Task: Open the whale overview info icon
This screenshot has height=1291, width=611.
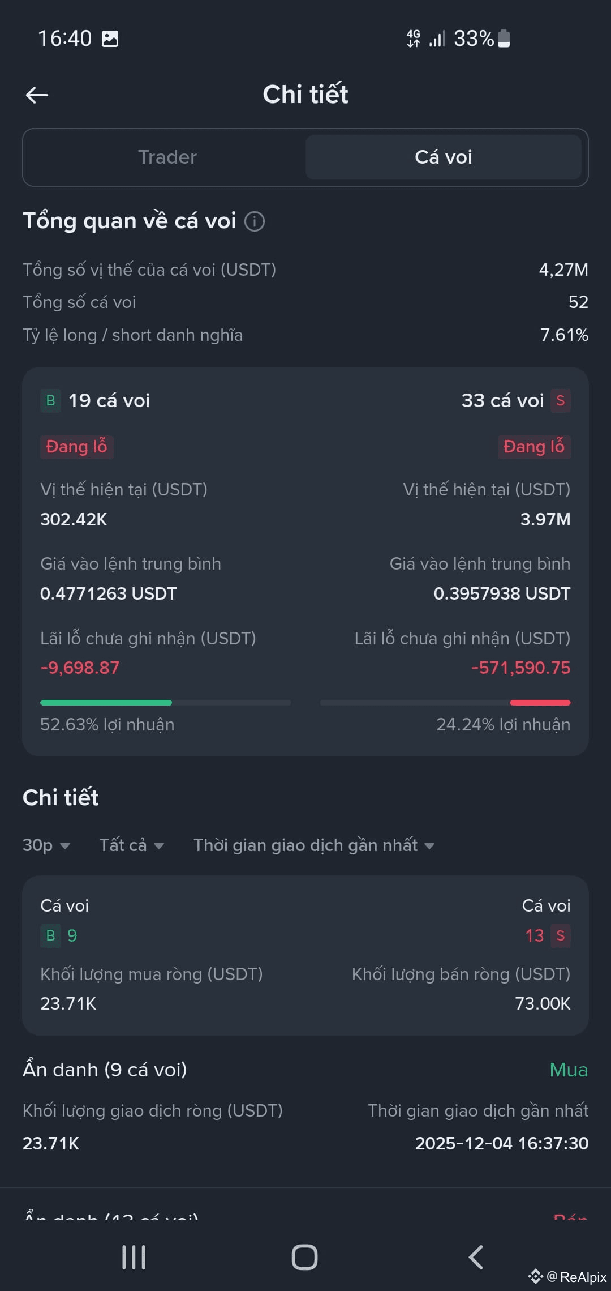Action: pyautogui.click(x=255, y=221)
